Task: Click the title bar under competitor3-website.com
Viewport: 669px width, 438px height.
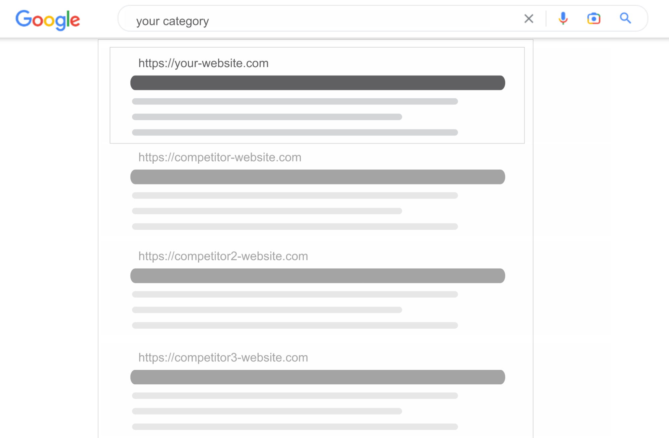Action: (x=318, y=377)
